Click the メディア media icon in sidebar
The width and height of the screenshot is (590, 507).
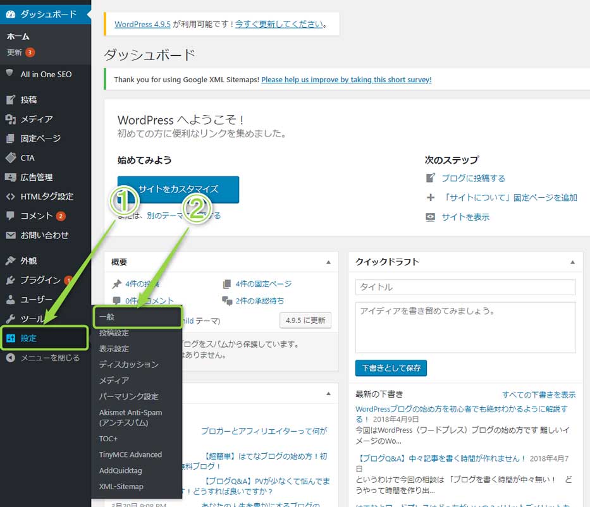(11, 119)
